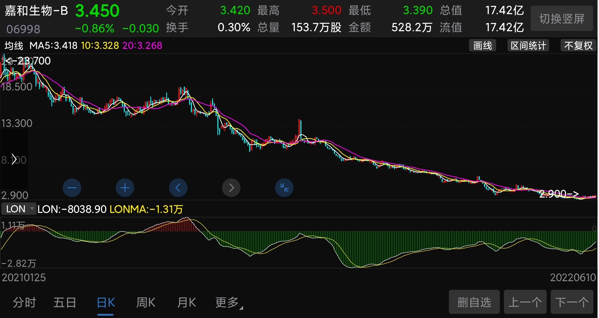Open the 区间统计 interval statistics tool
This screenshot has width=599, height=318.
click(x=528, y=45)
